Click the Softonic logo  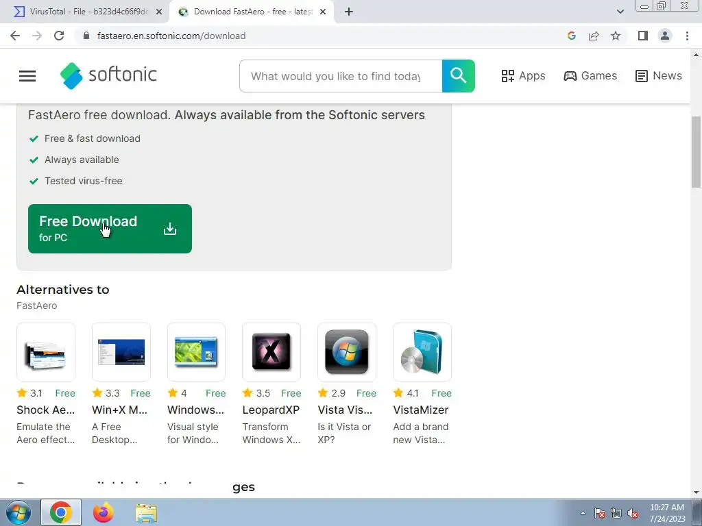[x=108, y=75]
